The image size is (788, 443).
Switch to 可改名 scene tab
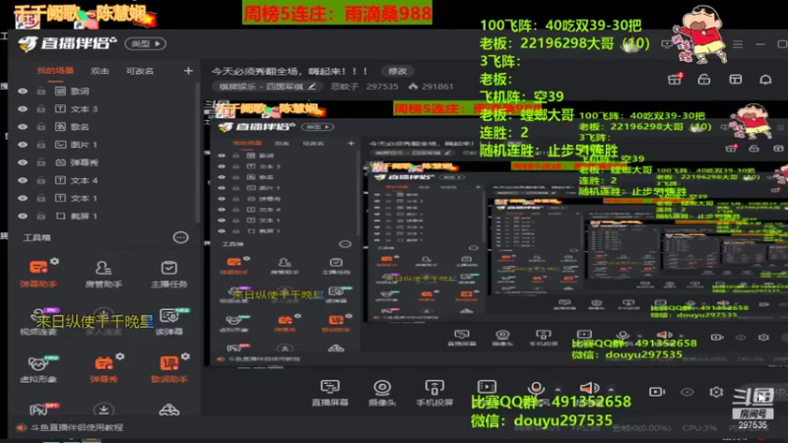pos(140,71)
